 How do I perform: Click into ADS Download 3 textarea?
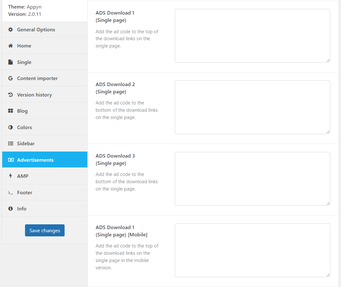click(252, 179)
